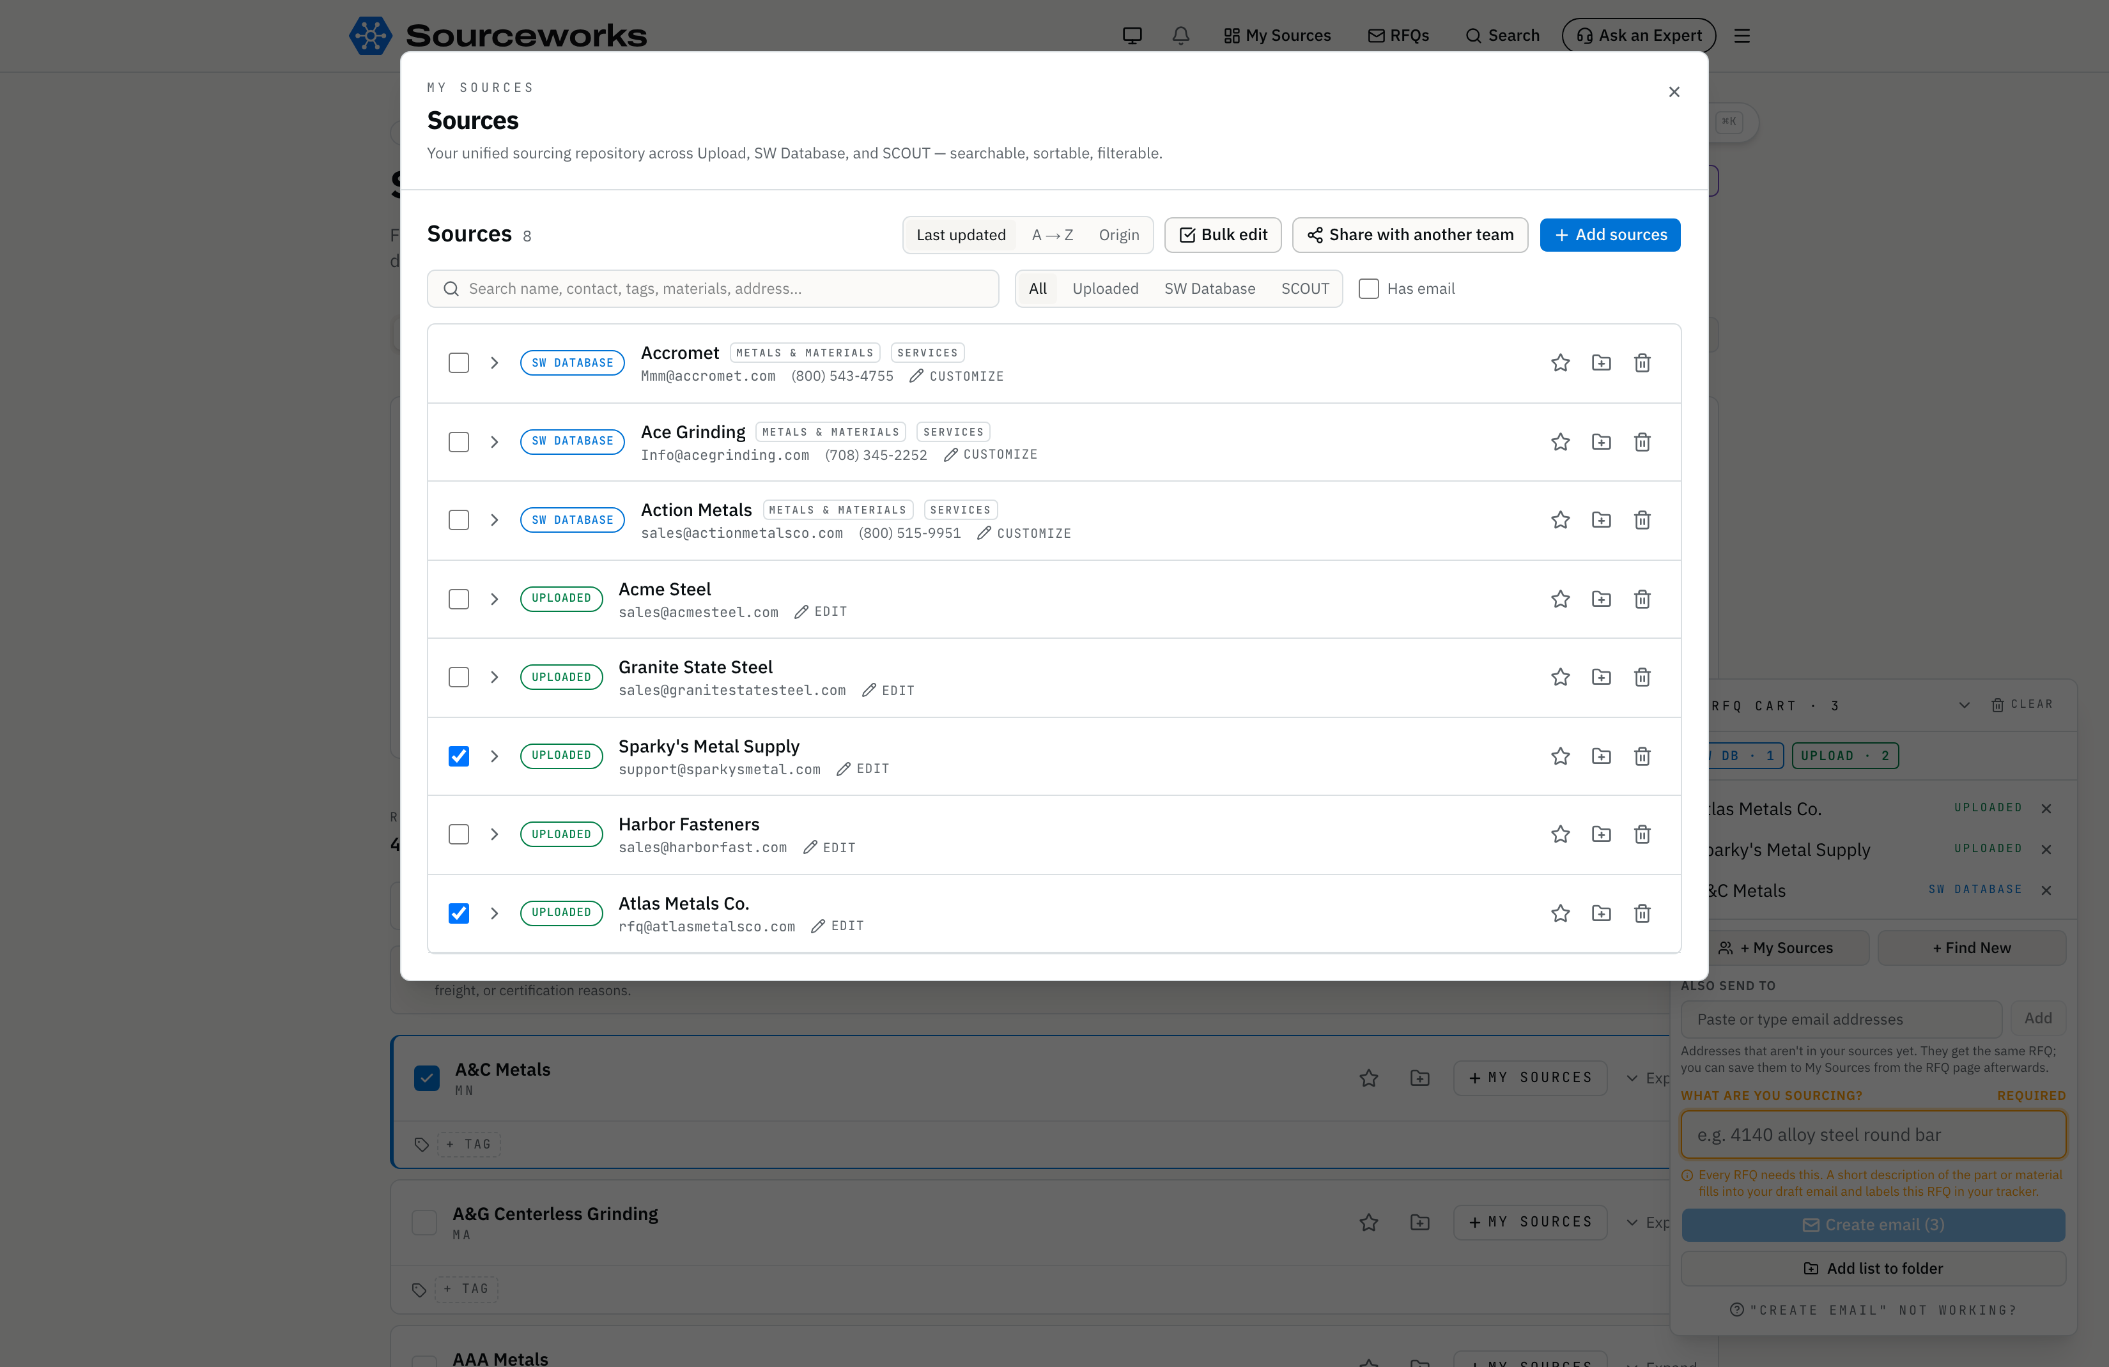The width and height of the screenshot is (2109, 1367).
Task: Focus the sources search field
Action: (x=713, y=289)
